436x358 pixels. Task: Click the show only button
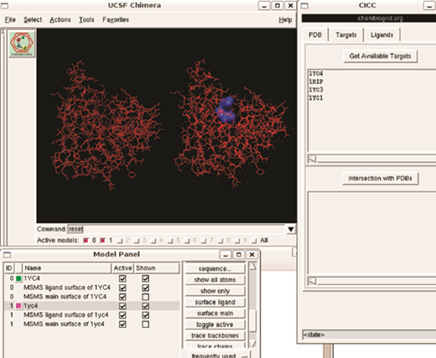click(x=215, y=291)
